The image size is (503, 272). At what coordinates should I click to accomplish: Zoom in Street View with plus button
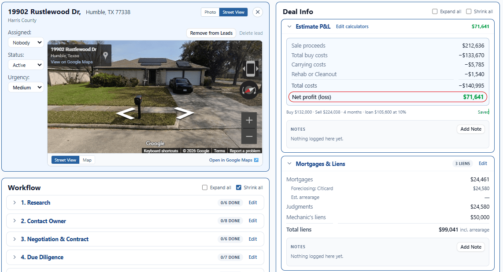coord(249,120)
